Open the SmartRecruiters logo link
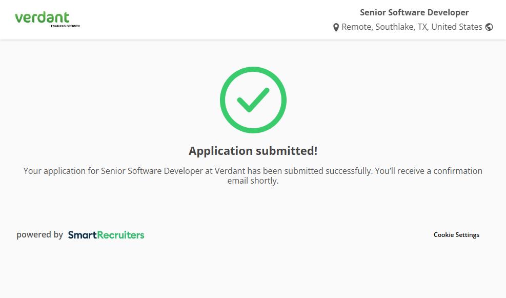 (106, 235)
